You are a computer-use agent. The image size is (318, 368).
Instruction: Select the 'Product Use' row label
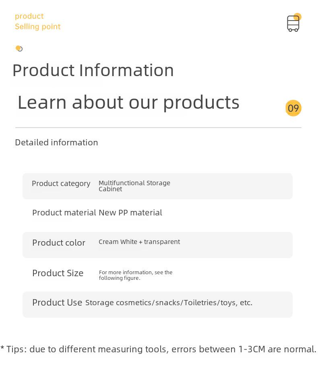point(57,302)
